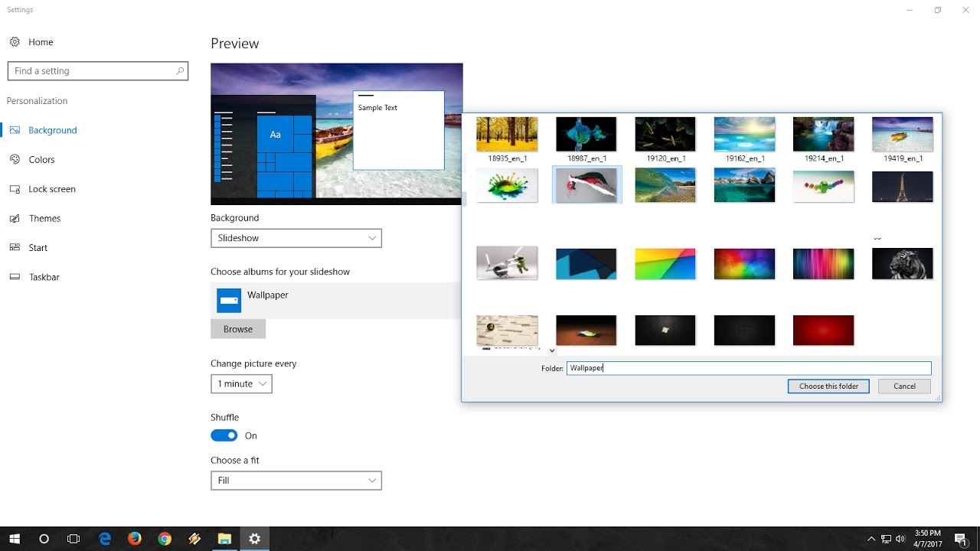This screenshot has width=980, height=551.
Task: Open Task View on the taskbar
Action: 73,539
